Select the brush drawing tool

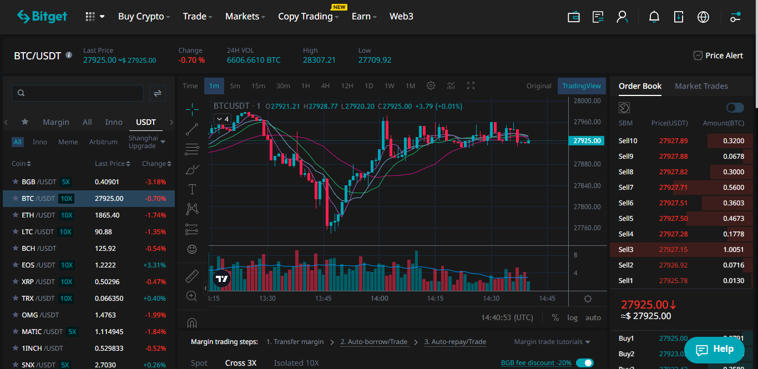tap(192, 169)
